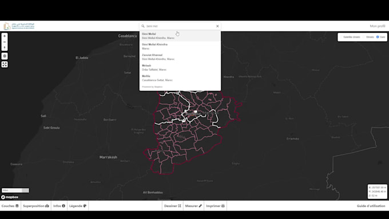Click the Ait Benhaddou map label
The width and height of the screenshot is (389, 219).
click(153, 192)
